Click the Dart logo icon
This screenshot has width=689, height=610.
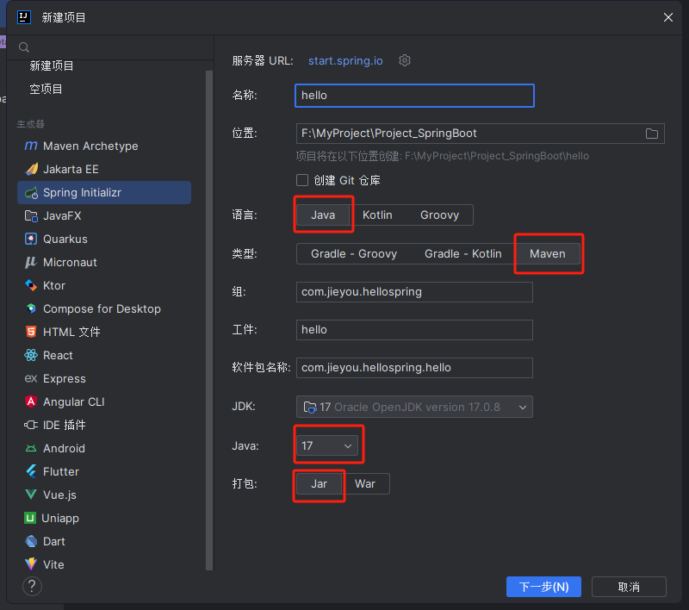31,541
